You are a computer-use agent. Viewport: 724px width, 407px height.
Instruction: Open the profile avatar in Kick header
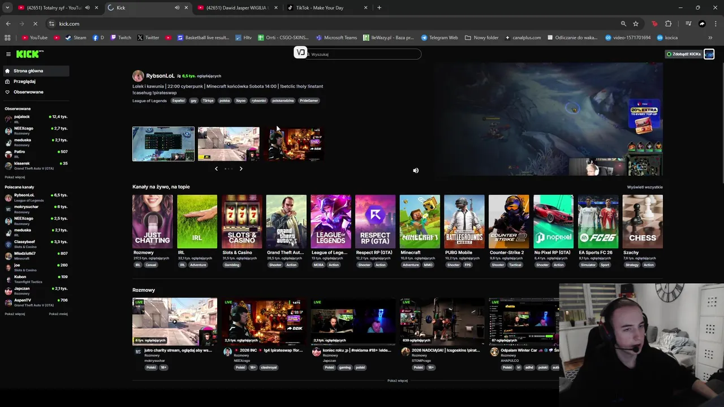pyautogui.click(x=709, y=54)
